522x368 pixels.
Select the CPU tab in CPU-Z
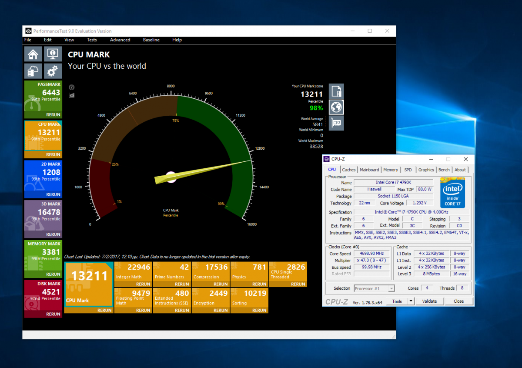pos(332,169)
